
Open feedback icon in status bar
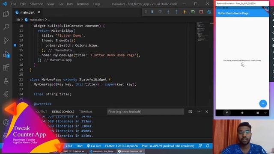[200, 146]
